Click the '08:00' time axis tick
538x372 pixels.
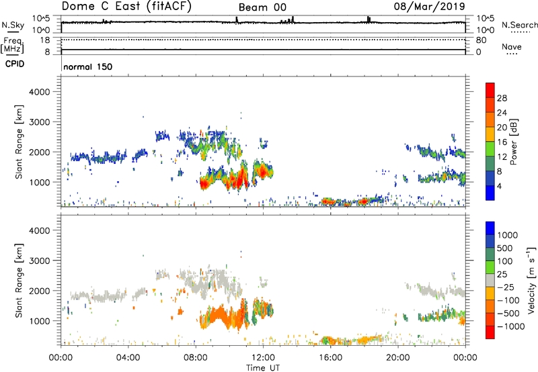click(196, 358)
